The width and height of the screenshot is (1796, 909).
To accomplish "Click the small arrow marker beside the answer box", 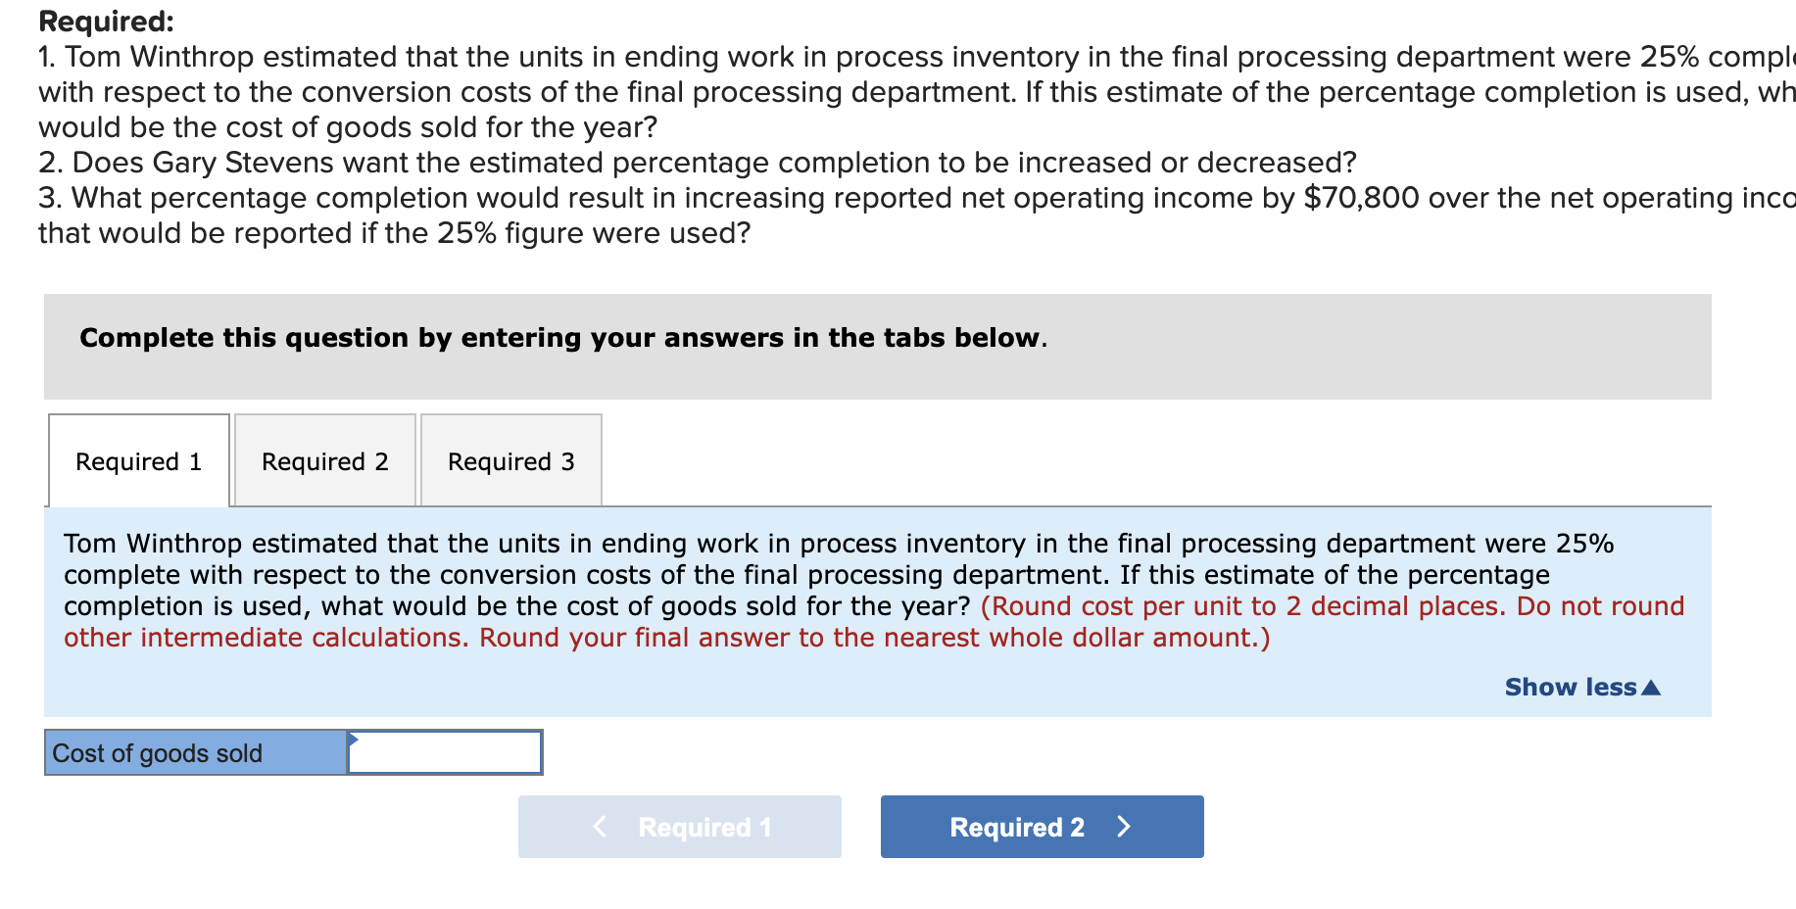I will (x=353, y=741).
